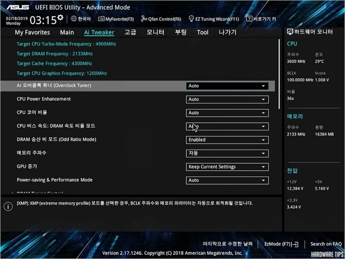Open the 메모리 주파수 dropdown
Image resolution: width=345 pixels, height=259 pixels.
[227, 153]
